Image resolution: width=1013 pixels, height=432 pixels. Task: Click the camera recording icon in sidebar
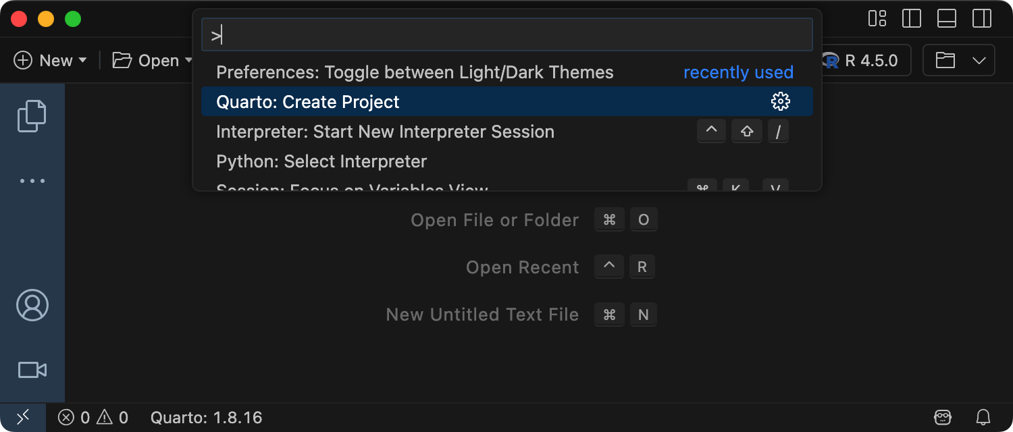32,370
